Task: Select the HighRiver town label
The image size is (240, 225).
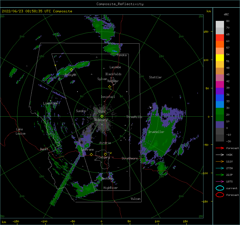Action: [x=111, y=188]
